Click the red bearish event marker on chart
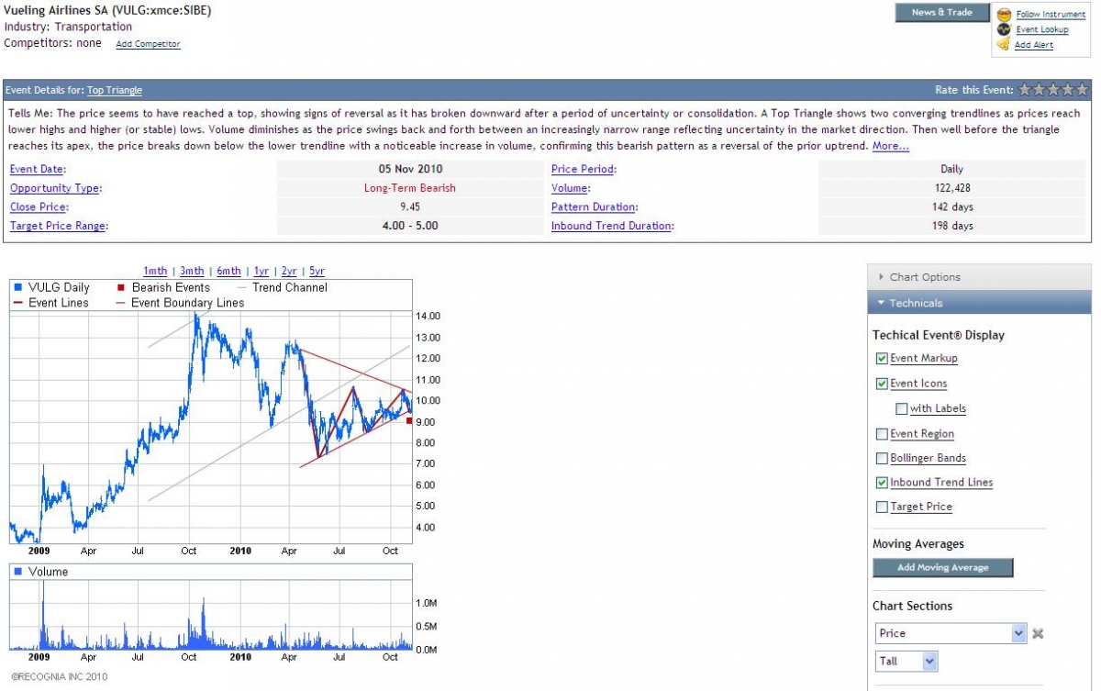This screenshot has width=1101, height=691. point(409,421)
